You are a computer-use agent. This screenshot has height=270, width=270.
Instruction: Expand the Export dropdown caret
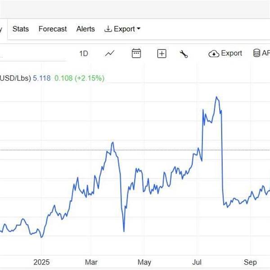tap(139, 29)
